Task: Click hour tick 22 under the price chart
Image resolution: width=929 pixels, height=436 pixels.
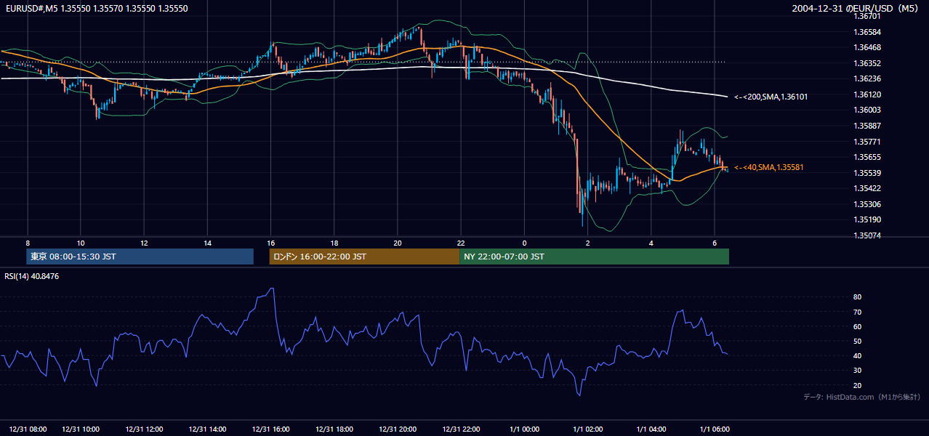Action: click(x=461, y=243)
